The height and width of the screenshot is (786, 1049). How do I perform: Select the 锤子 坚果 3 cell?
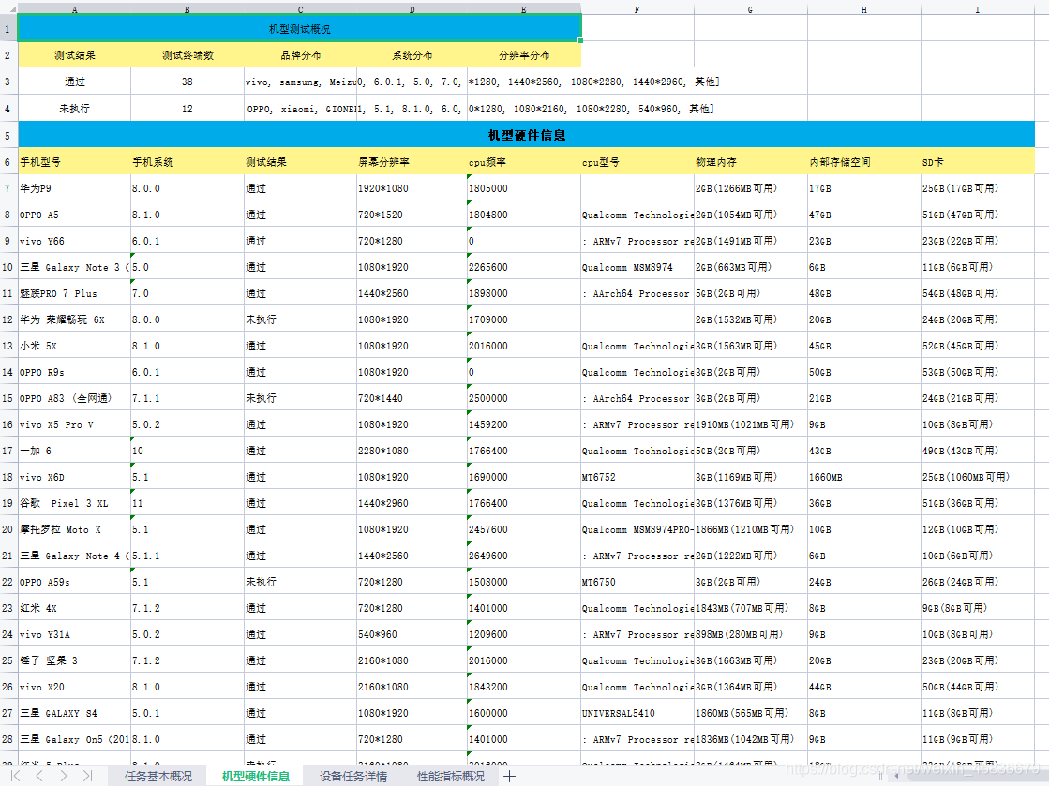(x=74, y=660)
